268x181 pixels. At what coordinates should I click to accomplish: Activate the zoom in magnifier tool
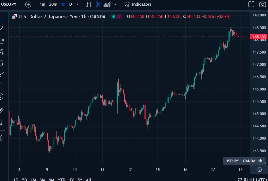point(1,122)
